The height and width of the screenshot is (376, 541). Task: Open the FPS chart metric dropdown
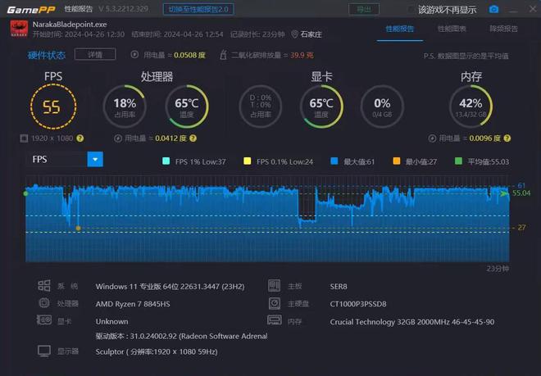(94, 159)
